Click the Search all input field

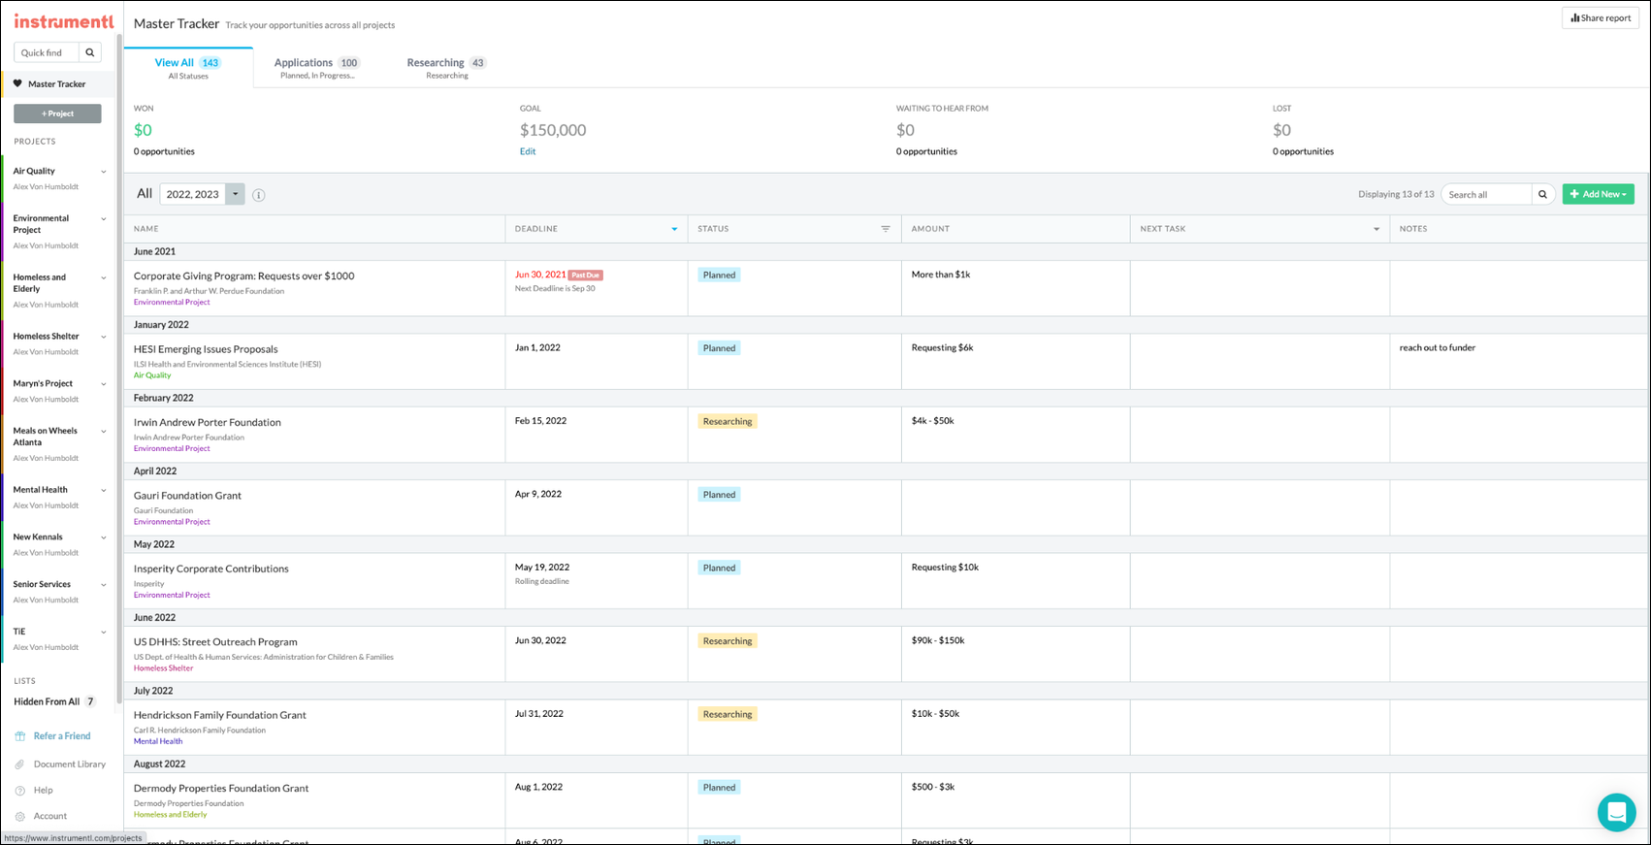(1486, 194)
